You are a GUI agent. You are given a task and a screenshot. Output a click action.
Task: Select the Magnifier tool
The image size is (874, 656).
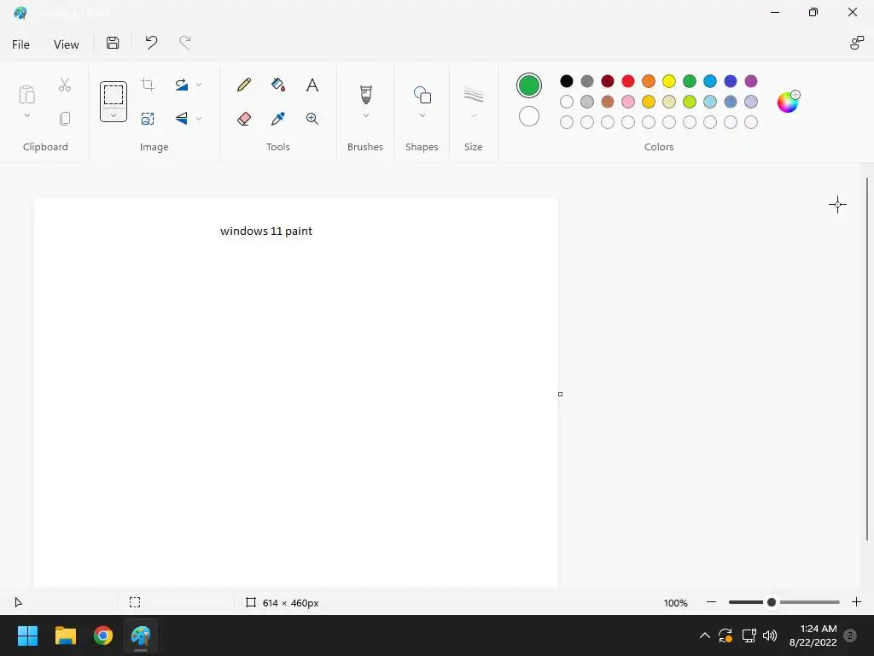(x=312, y=118)
